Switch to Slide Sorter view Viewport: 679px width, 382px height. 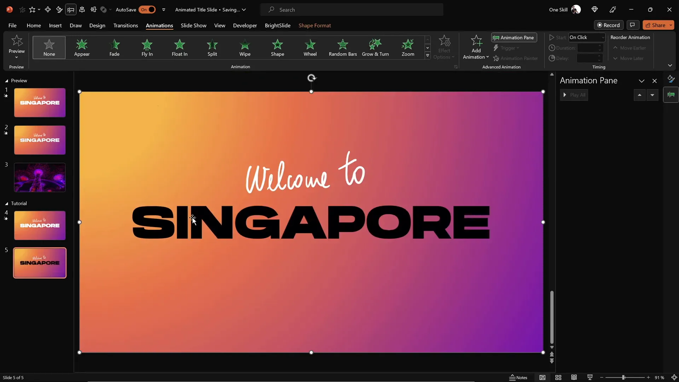pos(558,377)
